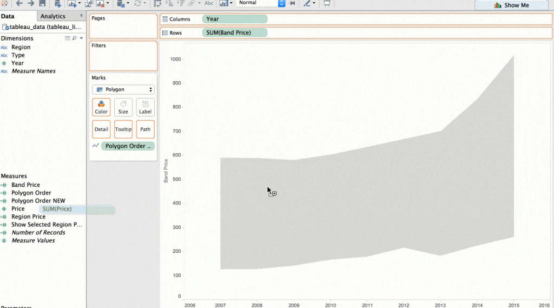This screenshot has width=554, height=308.
Task: Click the Highlight pen icon
Action: pos(307,4)
